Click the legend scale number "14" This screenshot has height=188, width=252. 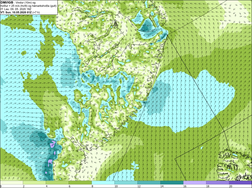[x=162, y=186]
